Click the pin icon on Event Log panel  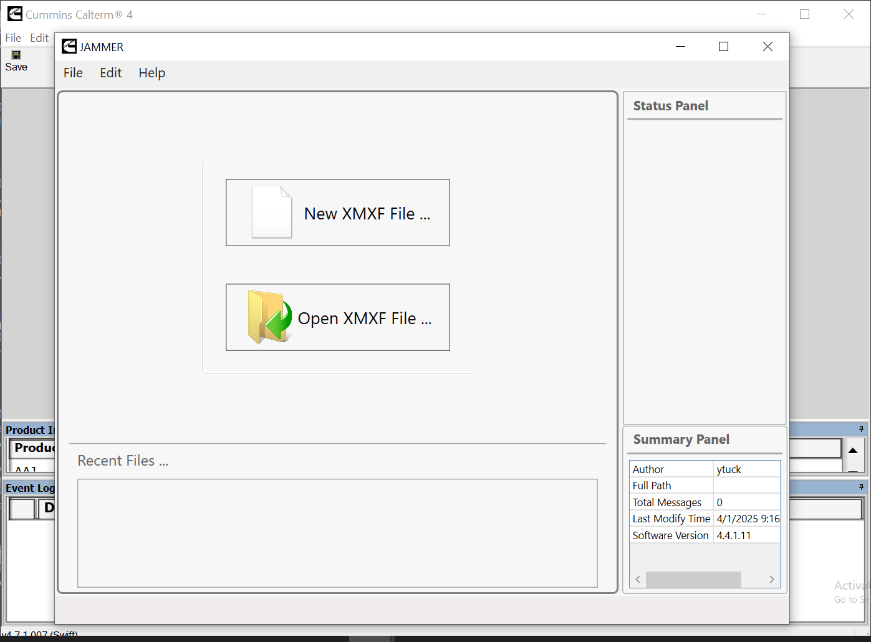click(x=861, y=487)
